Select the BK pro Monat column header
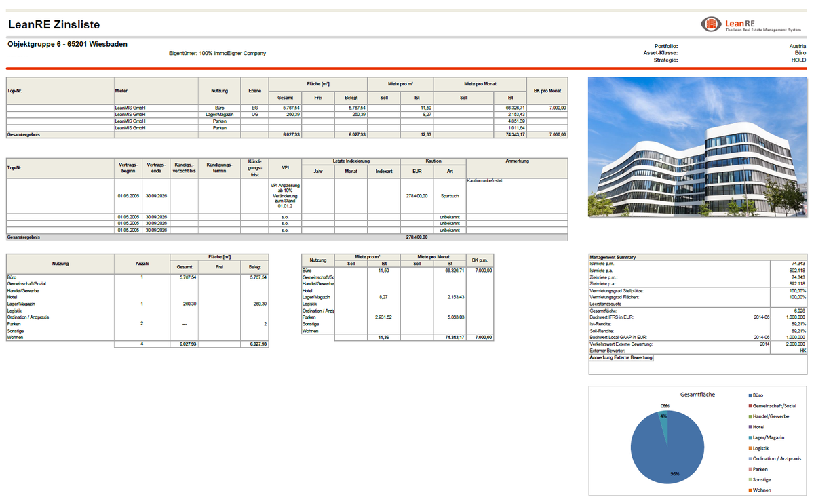814x499 pixels. (x=547, y=90)
